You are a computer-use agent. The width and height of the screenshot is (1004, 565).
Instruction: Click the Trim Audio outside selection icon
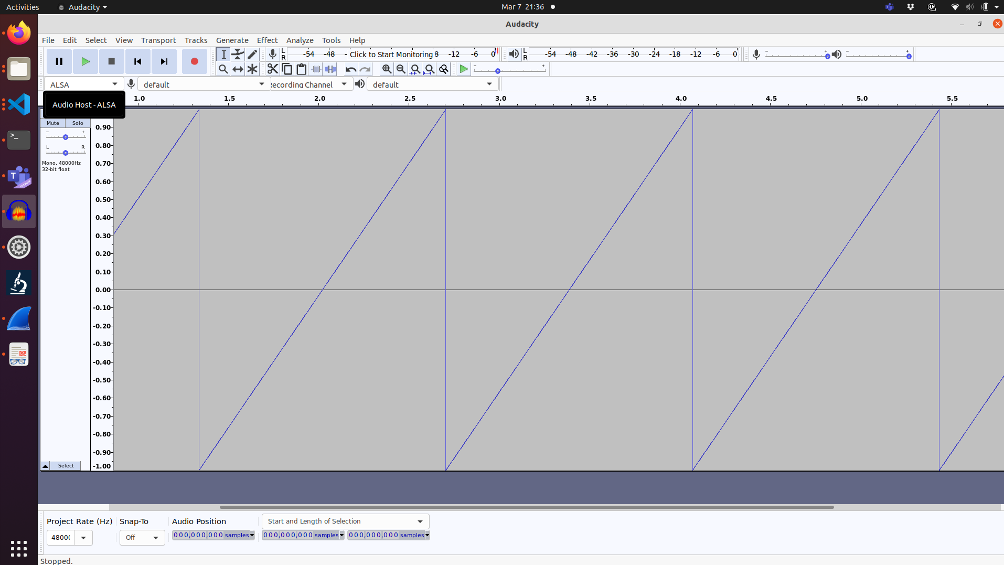point(316,69)
